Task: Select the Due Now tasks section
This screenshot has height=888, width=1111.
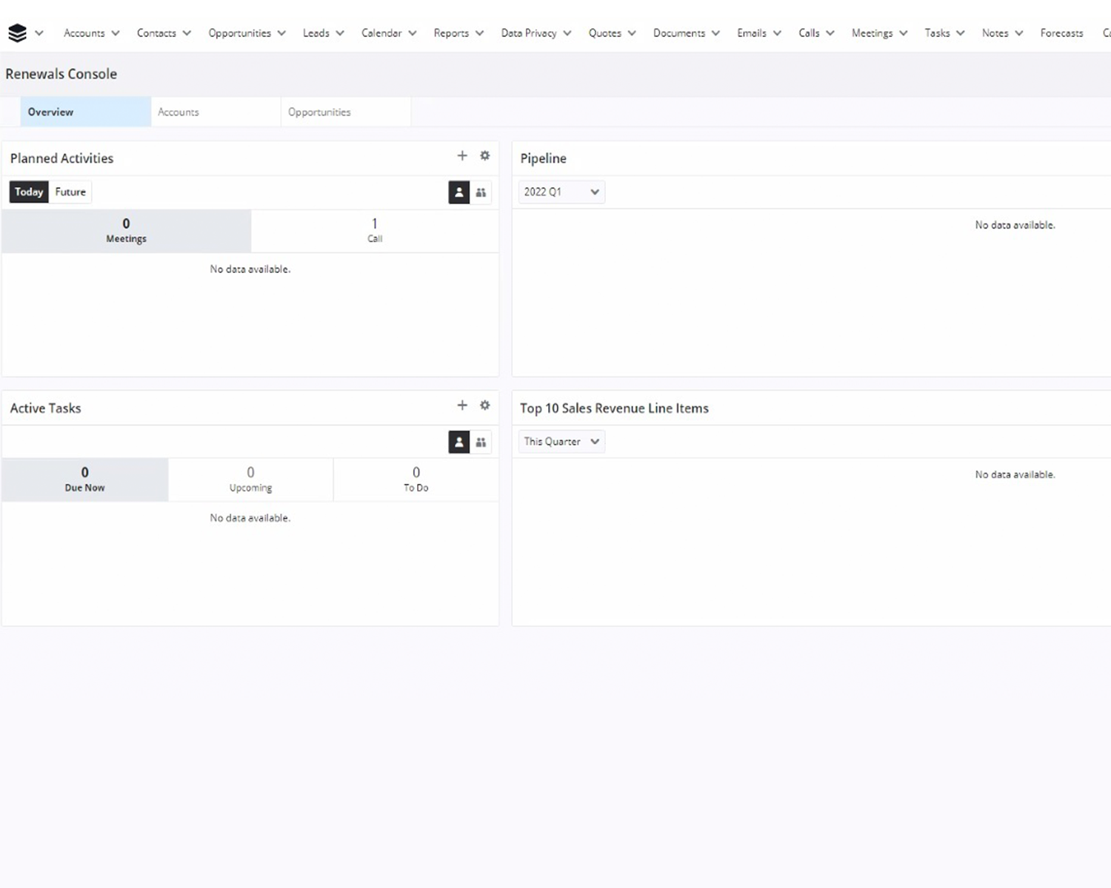Action: (84, 480)
